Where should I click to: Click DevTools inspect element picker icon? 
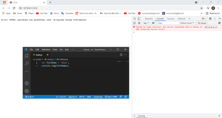click(134, 19)
